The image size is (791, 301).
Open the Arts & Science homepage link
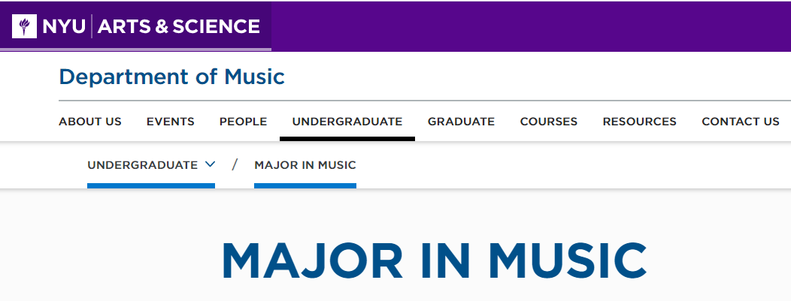179,26
